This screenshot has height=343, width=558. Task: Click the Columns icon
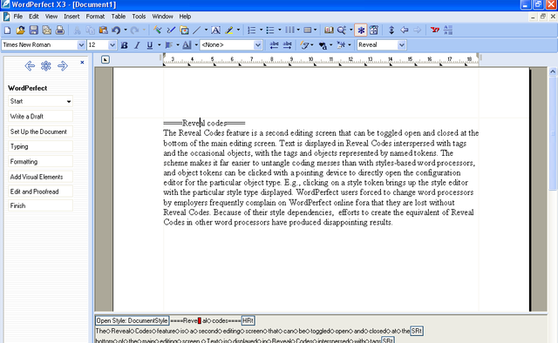point(289,30)
